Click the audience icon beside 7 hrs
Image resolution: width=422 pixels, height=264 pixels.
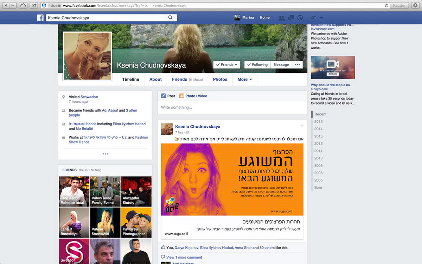click(188, 132)
